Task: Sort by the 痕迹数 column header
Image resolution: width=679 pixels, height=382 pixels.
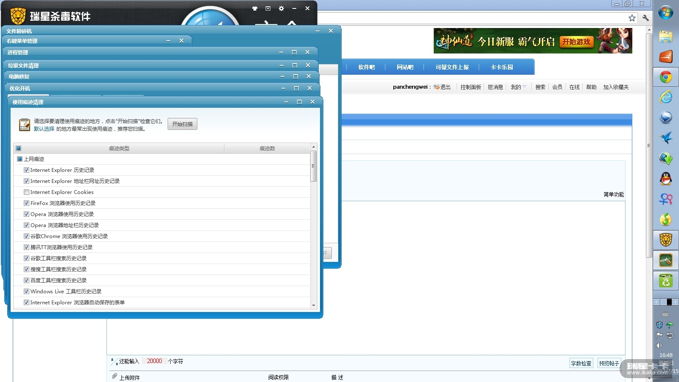Action: click(267, 148)
